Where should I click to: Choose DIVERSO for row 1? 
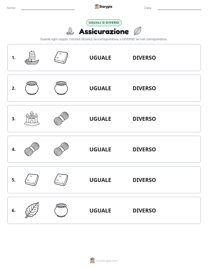click(144, 58)
